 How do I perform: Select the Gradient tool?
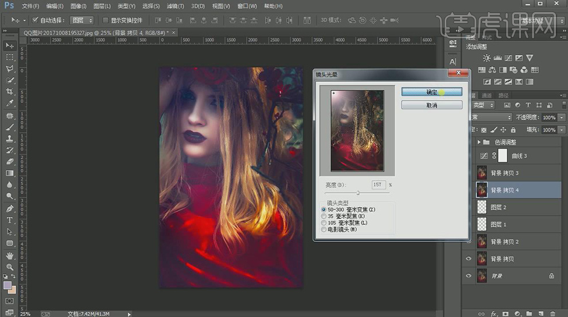[x=10, y=173]
